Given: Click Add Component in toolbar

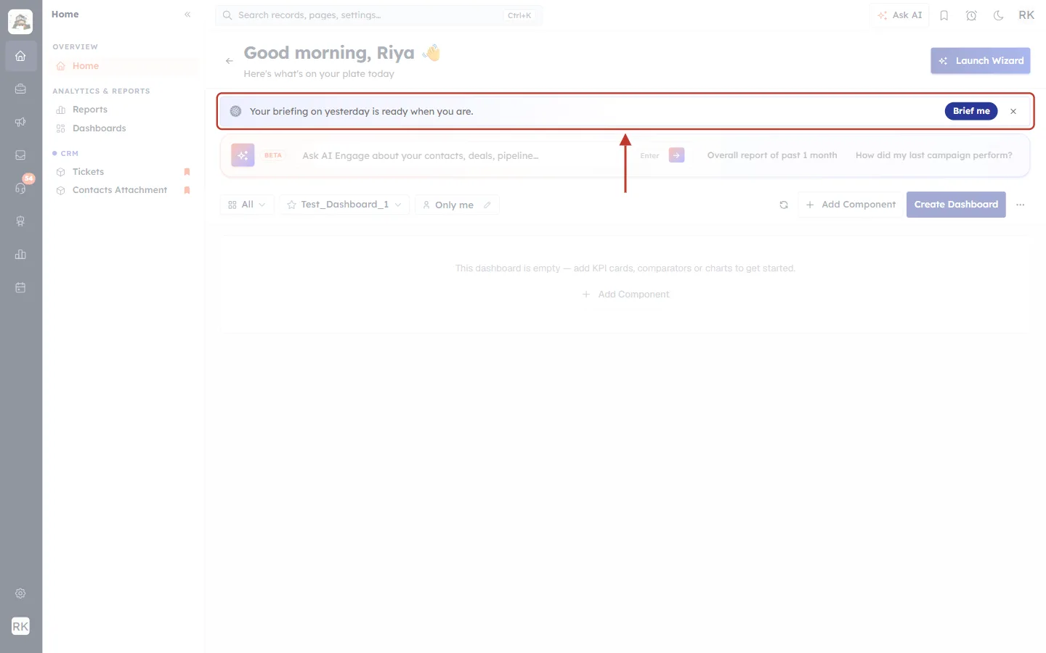Looking at the screenshot, I should point(851,205).
